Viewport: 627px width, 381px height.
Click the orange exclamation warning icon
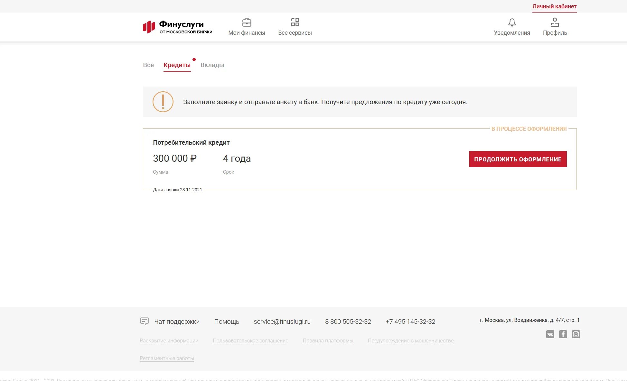tap(163, 102)
